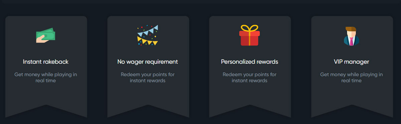Click description text under Personalized rewards
401x124 pixels.
(250, 78)
